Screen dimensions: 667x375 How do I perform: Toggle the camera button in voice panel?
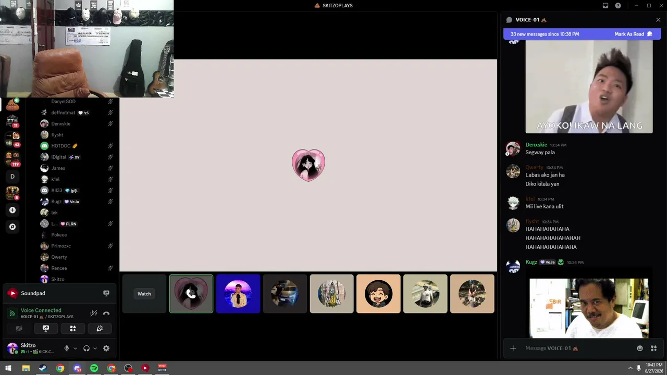[19, 329]
